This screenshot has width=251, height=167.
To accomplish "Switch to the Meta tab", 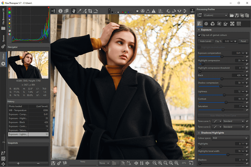I will [239, 24].
